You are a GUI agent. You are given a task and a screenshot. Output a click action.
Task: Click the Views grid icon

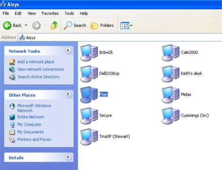pyautogui.click(x=125, y=26)
